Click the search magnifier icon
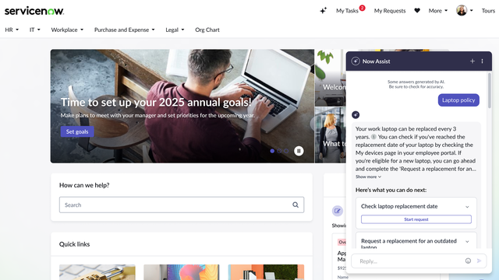Viewport: 499px width, 280px height. pos(296,205)
